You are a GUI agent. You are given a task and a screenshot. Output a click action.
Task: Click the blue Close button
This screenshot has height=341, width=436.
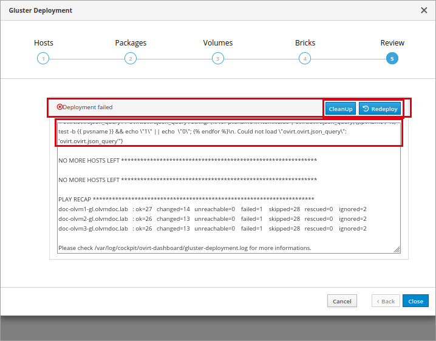click(x=415, y=301)
